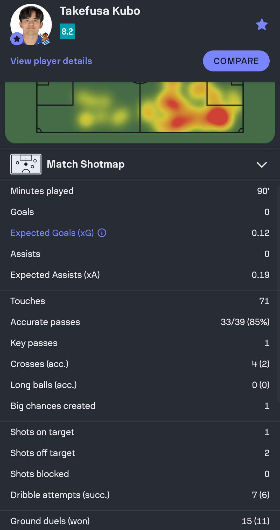280x530 pixels.
Task: Click the 8.2 rating badge
Action: click(67, 32)
